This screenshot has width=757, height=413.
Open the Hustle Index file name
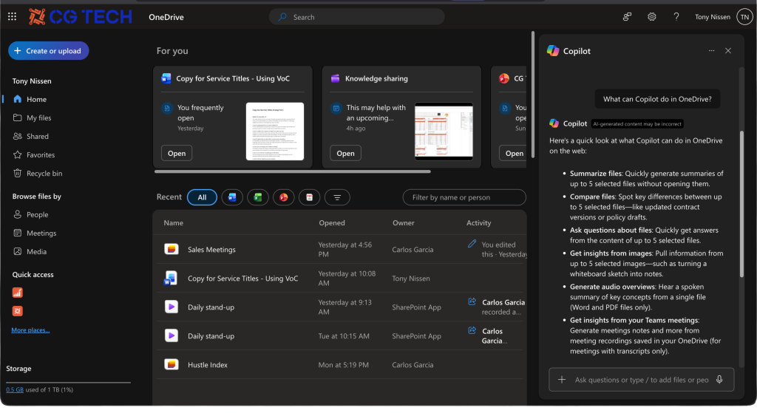pyautogui.click(x=208, y=365)
